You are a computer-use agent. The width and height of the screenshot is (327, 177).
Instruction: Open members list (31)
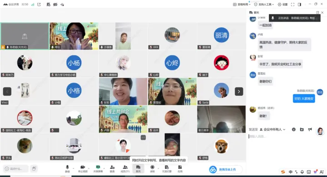125,168
